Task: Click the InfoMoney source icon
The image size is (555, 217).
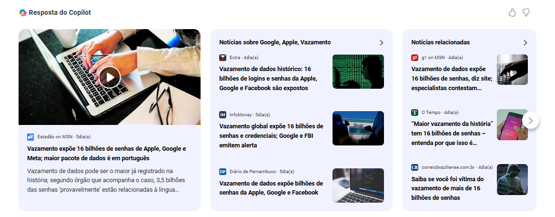Action: [x=222, y=114]
